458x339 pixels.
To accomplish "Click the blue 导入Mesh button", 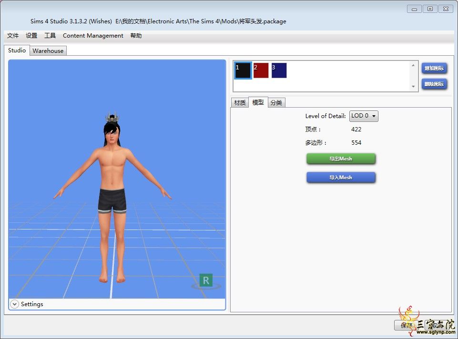I will 341,178.
